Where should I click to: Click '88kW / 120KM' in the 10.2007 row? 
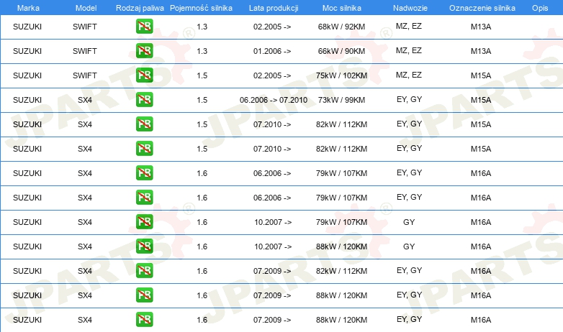click(x=341, y=246)
